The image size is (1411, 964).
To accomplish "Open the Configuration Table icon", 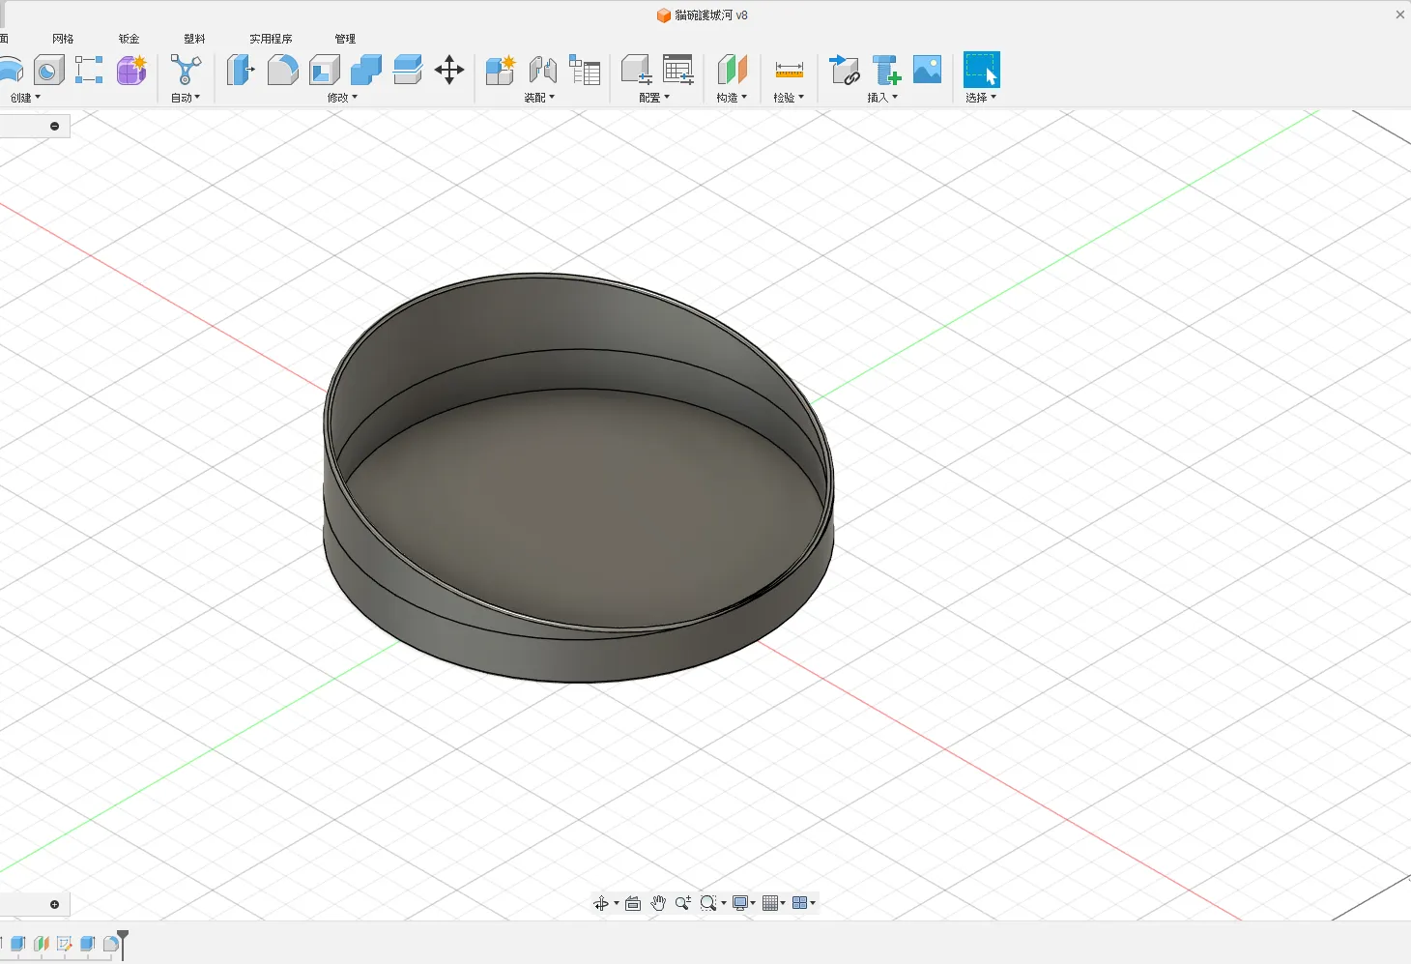I will [x=678, y=70].
